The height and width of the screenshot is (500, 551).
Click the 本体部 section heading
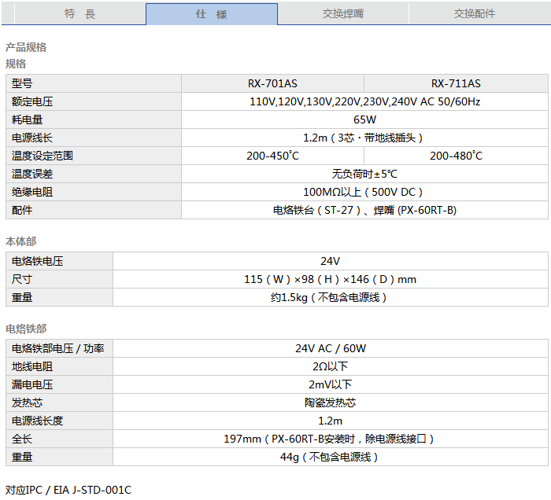click(x=21, y=241)
